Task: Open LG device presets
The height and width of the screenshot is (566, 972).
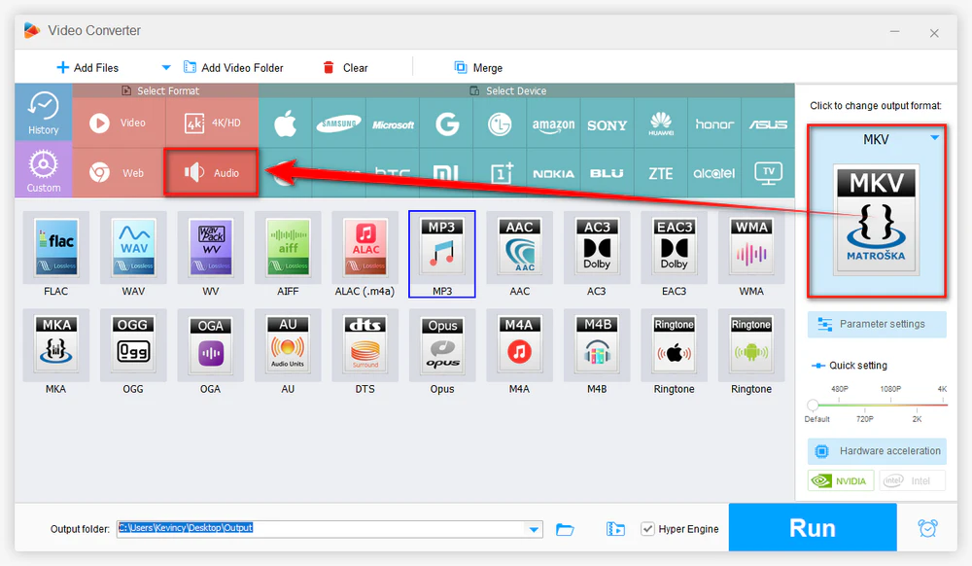Action: click(500, 123)
